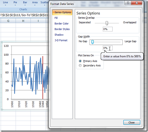Image resolution: width=148 pixels, height=132 pixels.
Task: Click the dialog help question mark icon
Action: [x=128, y=3]
